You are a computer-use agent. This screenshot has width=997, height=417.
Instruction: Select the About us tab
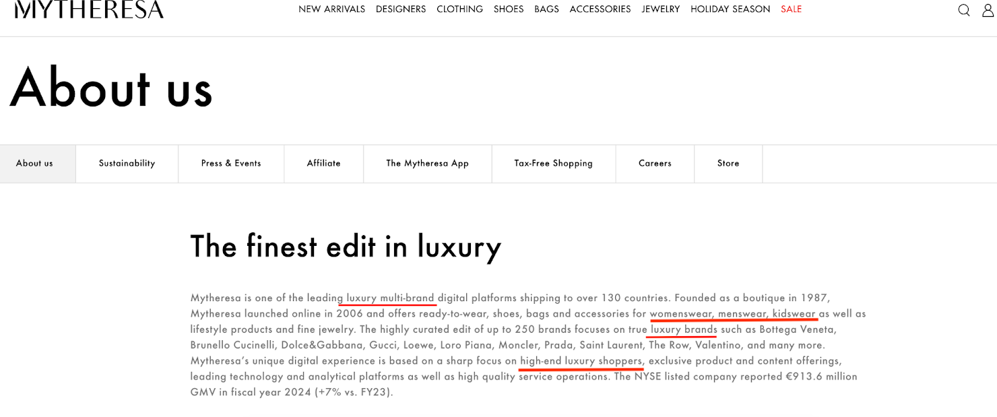(38, 164)
